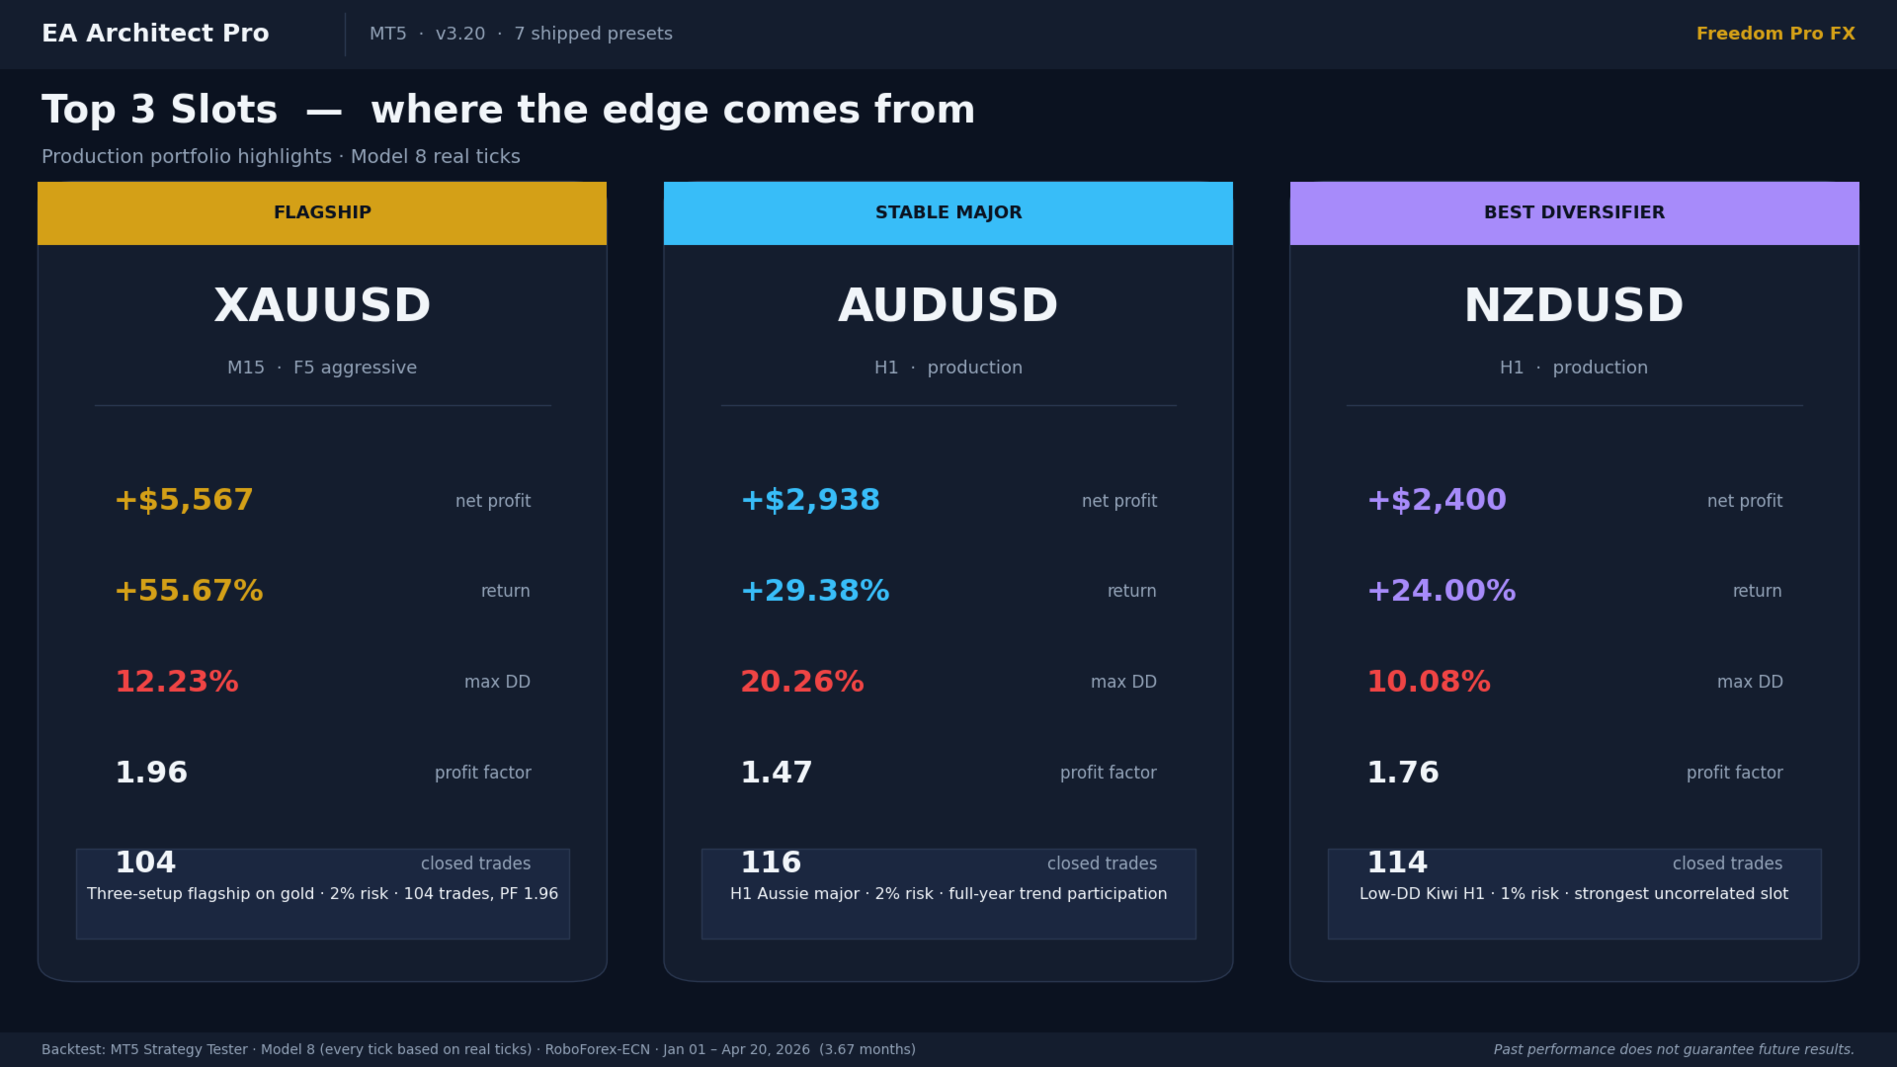Viewport: 1897px width, 1067px height.
Task: Click the NZDUSD profit factor 1.76 value
Action: 1403,773
